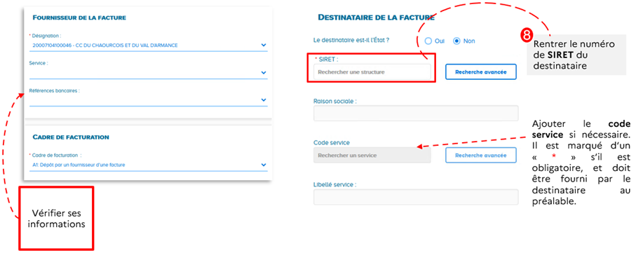
Task: Click the Raison sociale field
Action: 416,113
